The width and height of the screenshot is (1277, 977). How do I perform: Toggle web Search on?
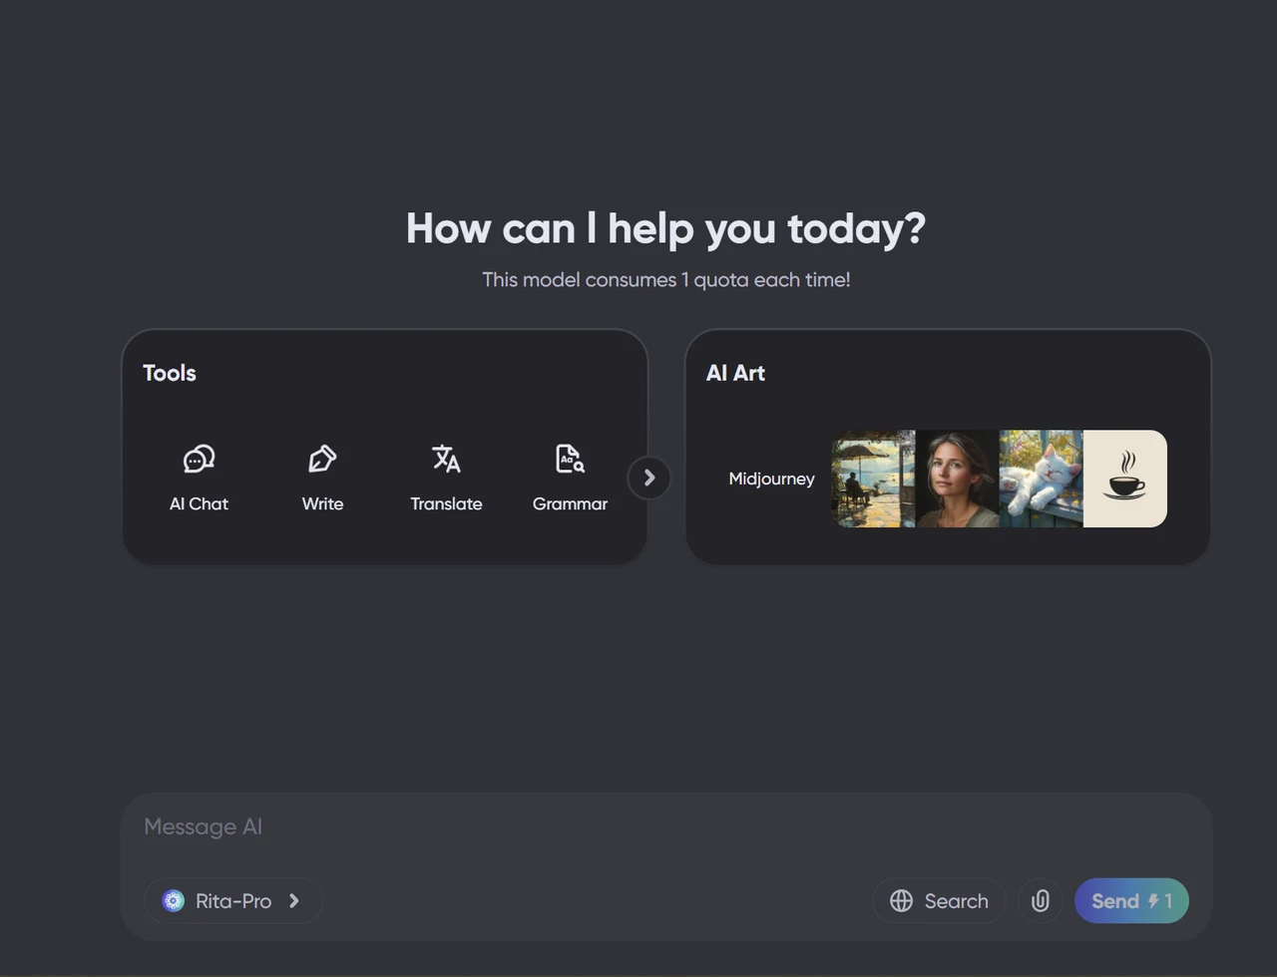coord(939,901)
